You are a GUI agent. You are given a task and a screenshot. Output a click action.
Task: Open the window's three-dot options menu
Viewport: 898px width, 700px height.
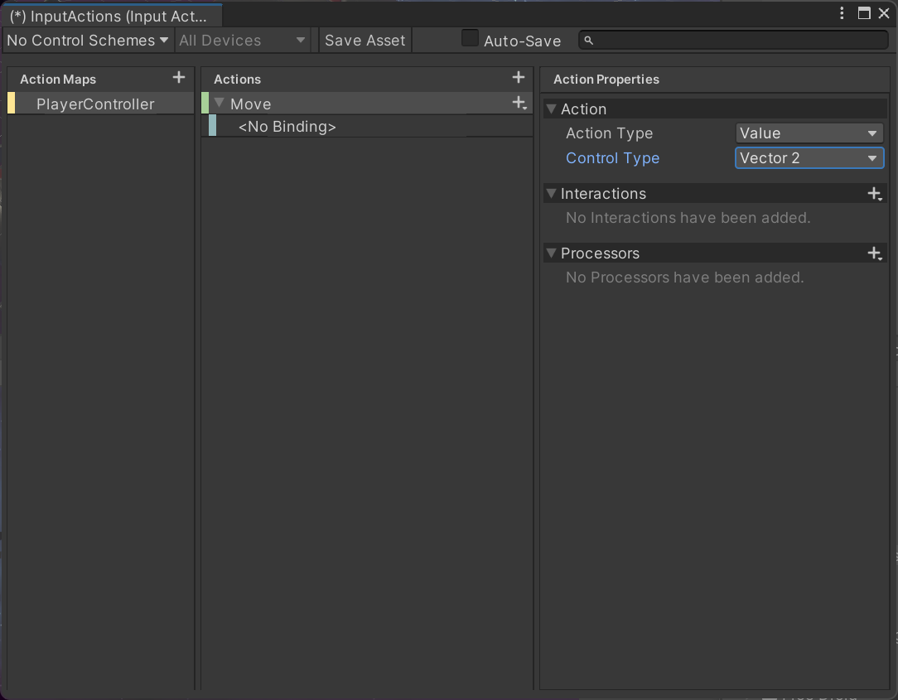coord(842,13)
